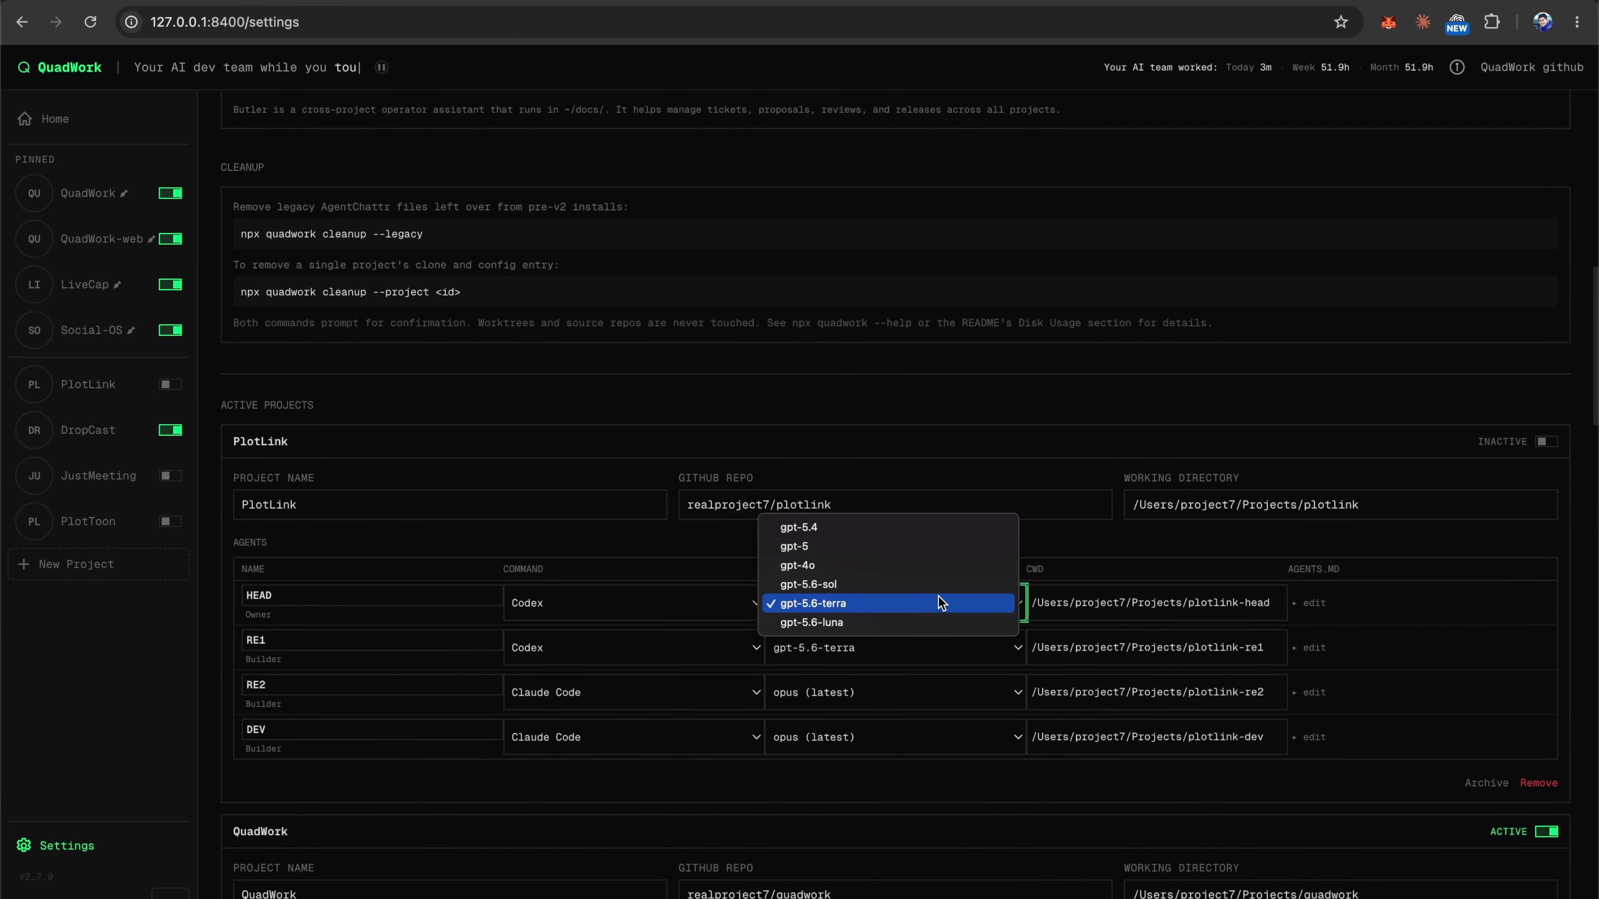Viewport: 1599px width, 899px height.
Task: Open the HEAD agent command dropdown
Action: pyautogui.click(x=633, y=602)
